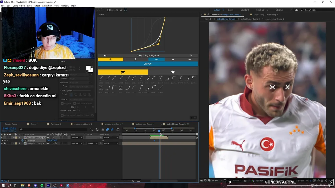Open the star favorites presets tab in Flow
This screenshot has width=335, height=188.
pos(173,72)
